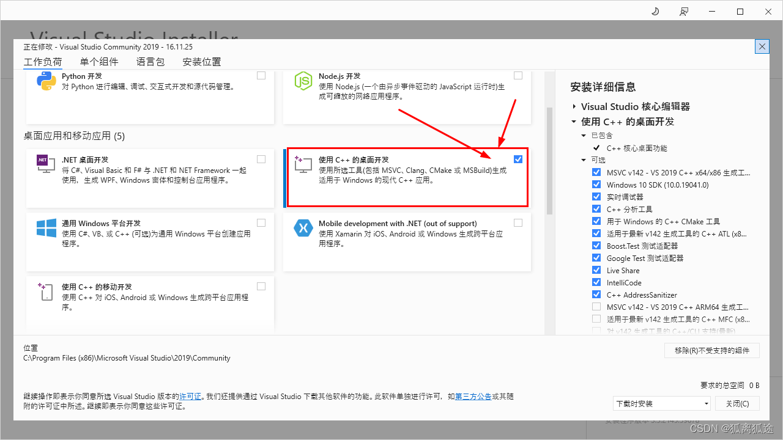Open the 语言包 tab
783x440 pixels.
pyautogui.click(x=150, y=61)
